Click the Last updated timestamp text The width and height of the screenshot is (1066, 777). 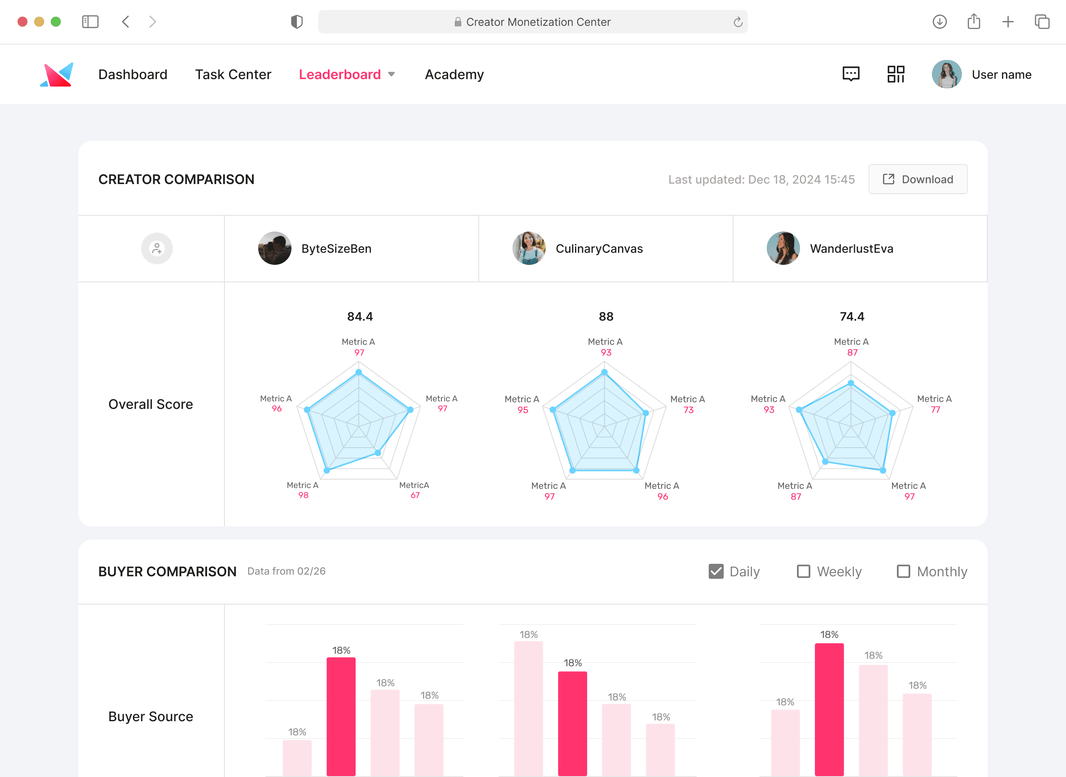[x=761, y=179]
